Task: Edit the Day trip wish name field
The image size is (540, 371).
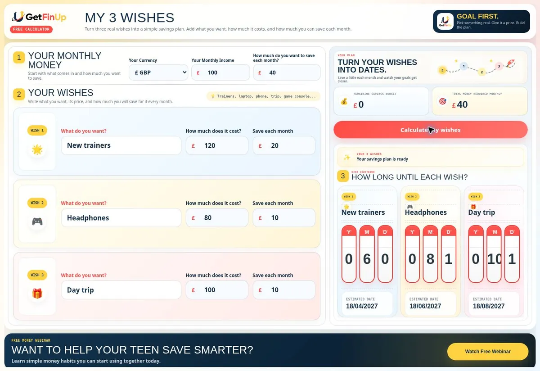Action: click(121, 290)
